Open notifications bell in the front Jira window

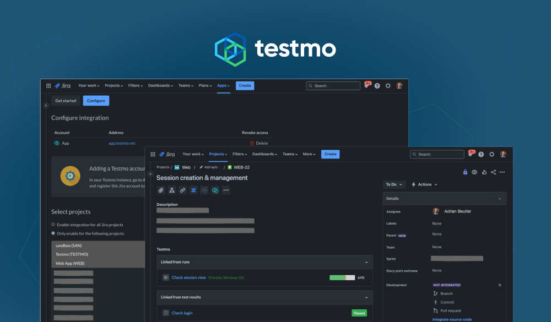tap(470, 154)
